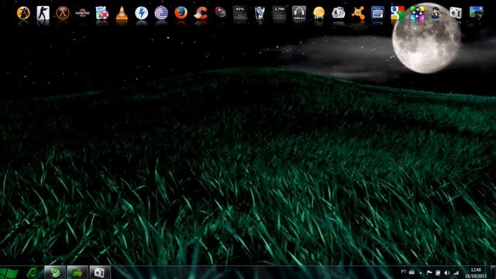
Task: Open Mozilla Firefox from the dock
Action: tap(181, 13)
